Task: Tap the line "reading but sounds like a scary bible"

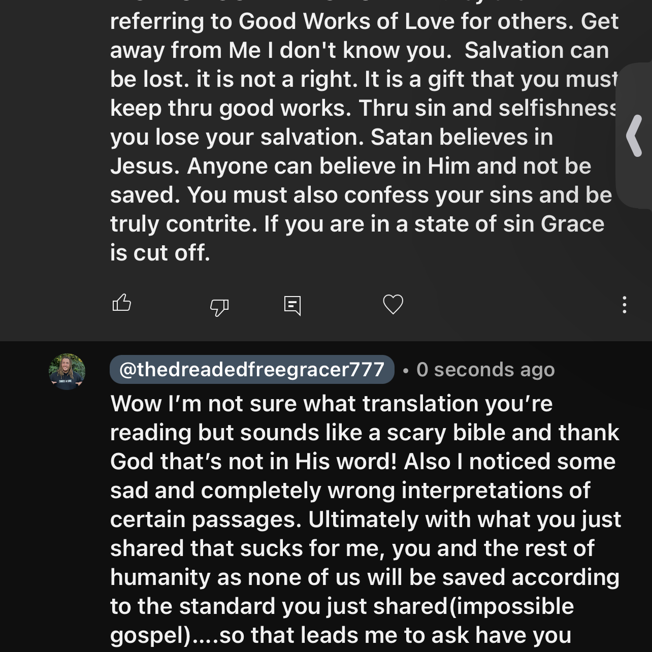Action: 364,433
